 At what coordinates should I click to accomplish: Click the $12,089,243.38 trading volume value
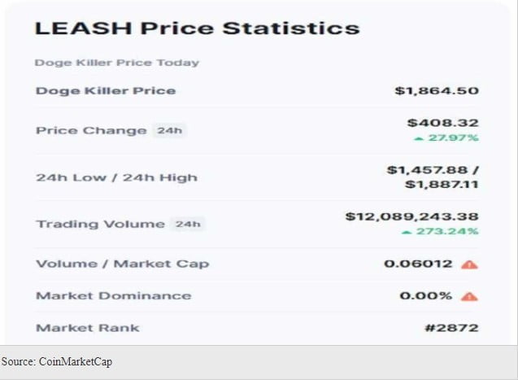[x=411, y=216]
